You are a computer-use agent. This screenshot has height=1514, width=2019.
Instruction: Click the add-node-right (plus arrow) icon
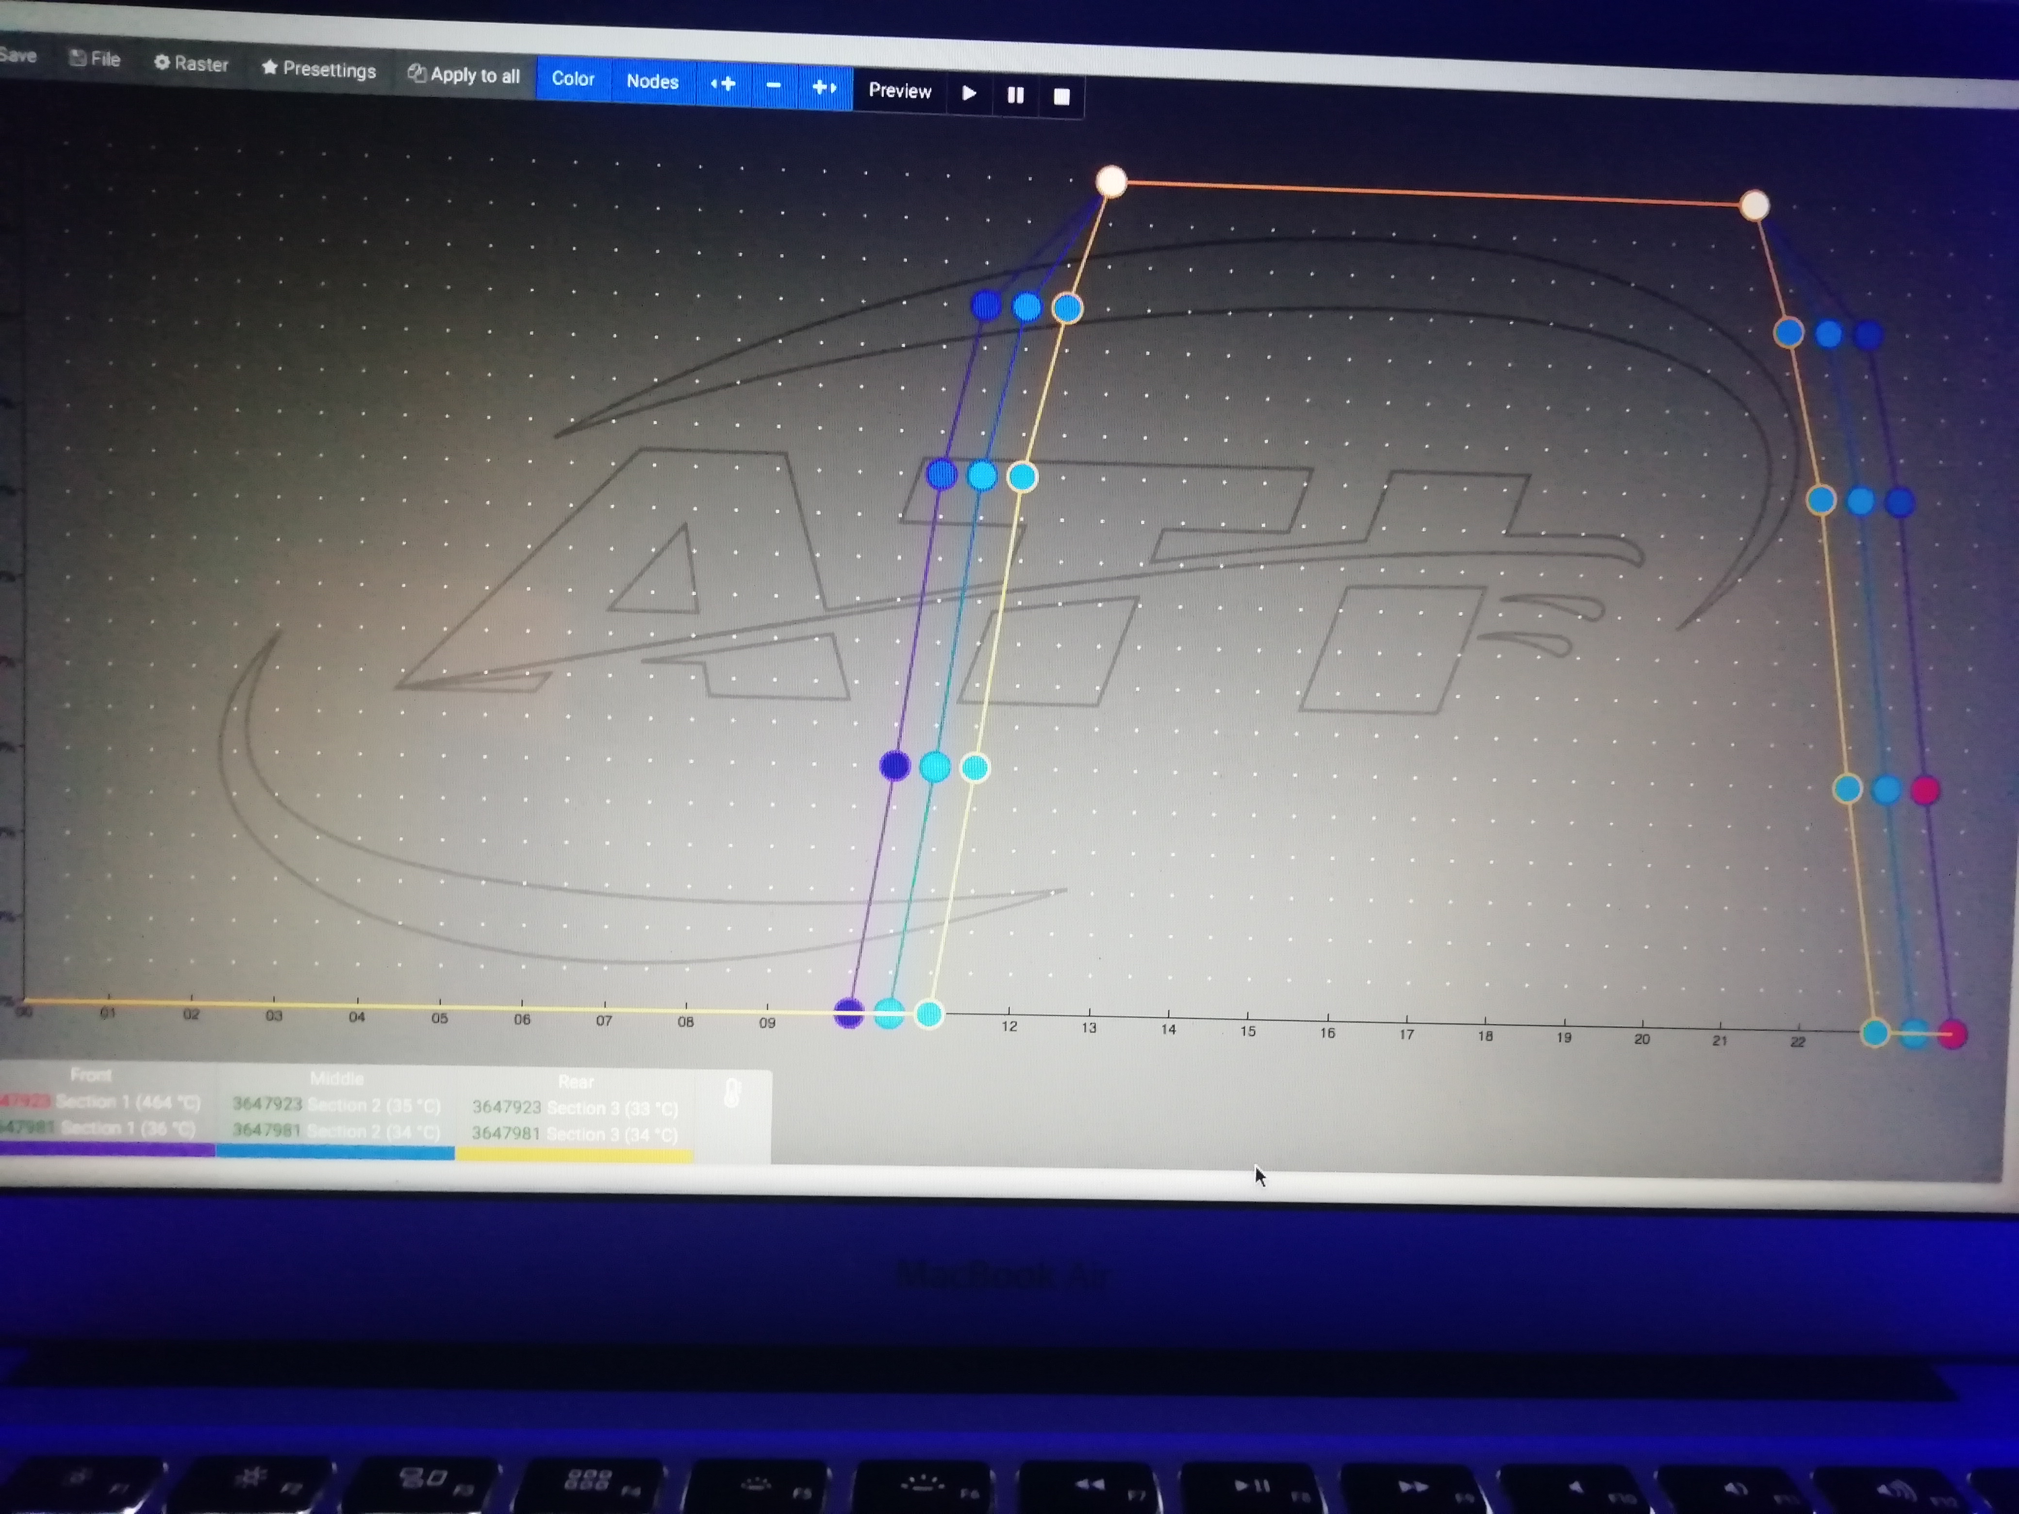click(824, 88)
